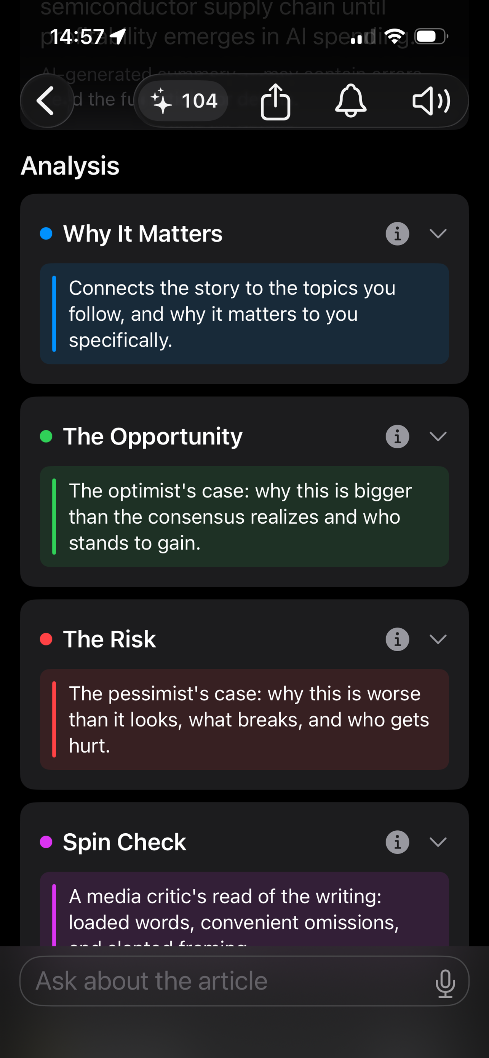This screenshot has width=489, height=1058.
Task: Expand The Opportunity section chevron
Action: 438,436
